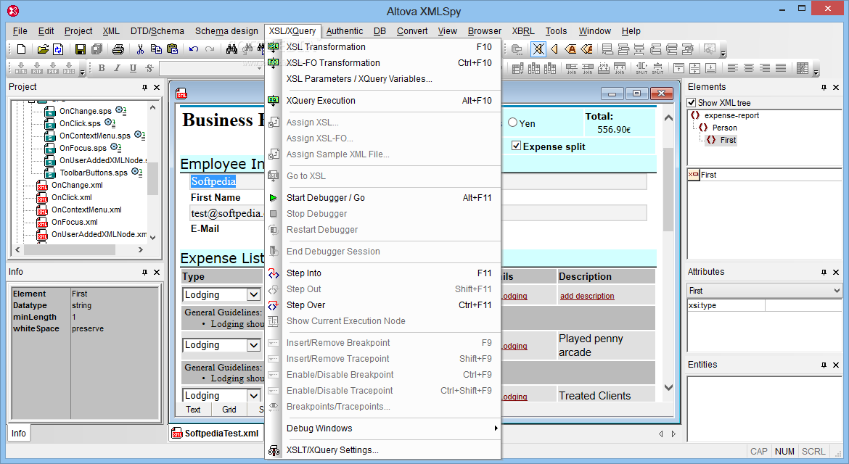Open the formatting style combo box
849x464 pixels.
pyautogui.click(x=211, y=68)
